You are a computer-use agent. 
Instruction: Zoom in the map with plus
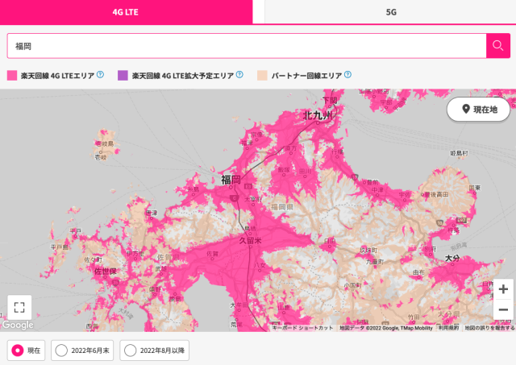[x=503, y=289]
